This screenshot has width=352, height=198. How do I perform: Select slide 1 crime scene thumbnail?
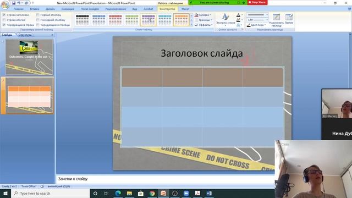click(x=29, y=57)
